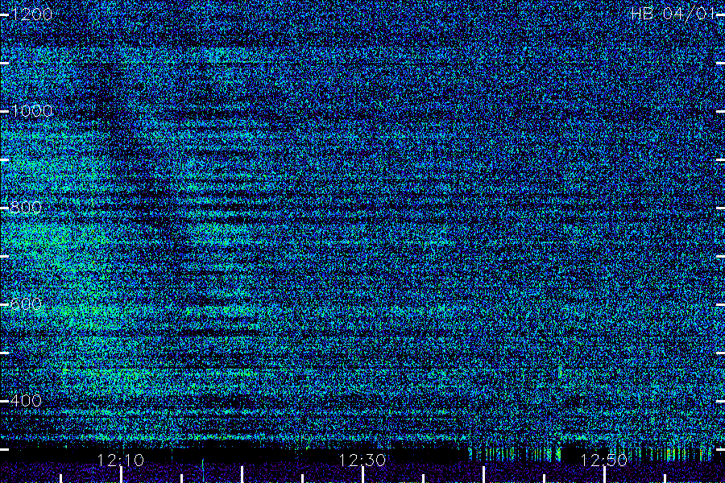Click the 12:10 time label

(121, 460)
